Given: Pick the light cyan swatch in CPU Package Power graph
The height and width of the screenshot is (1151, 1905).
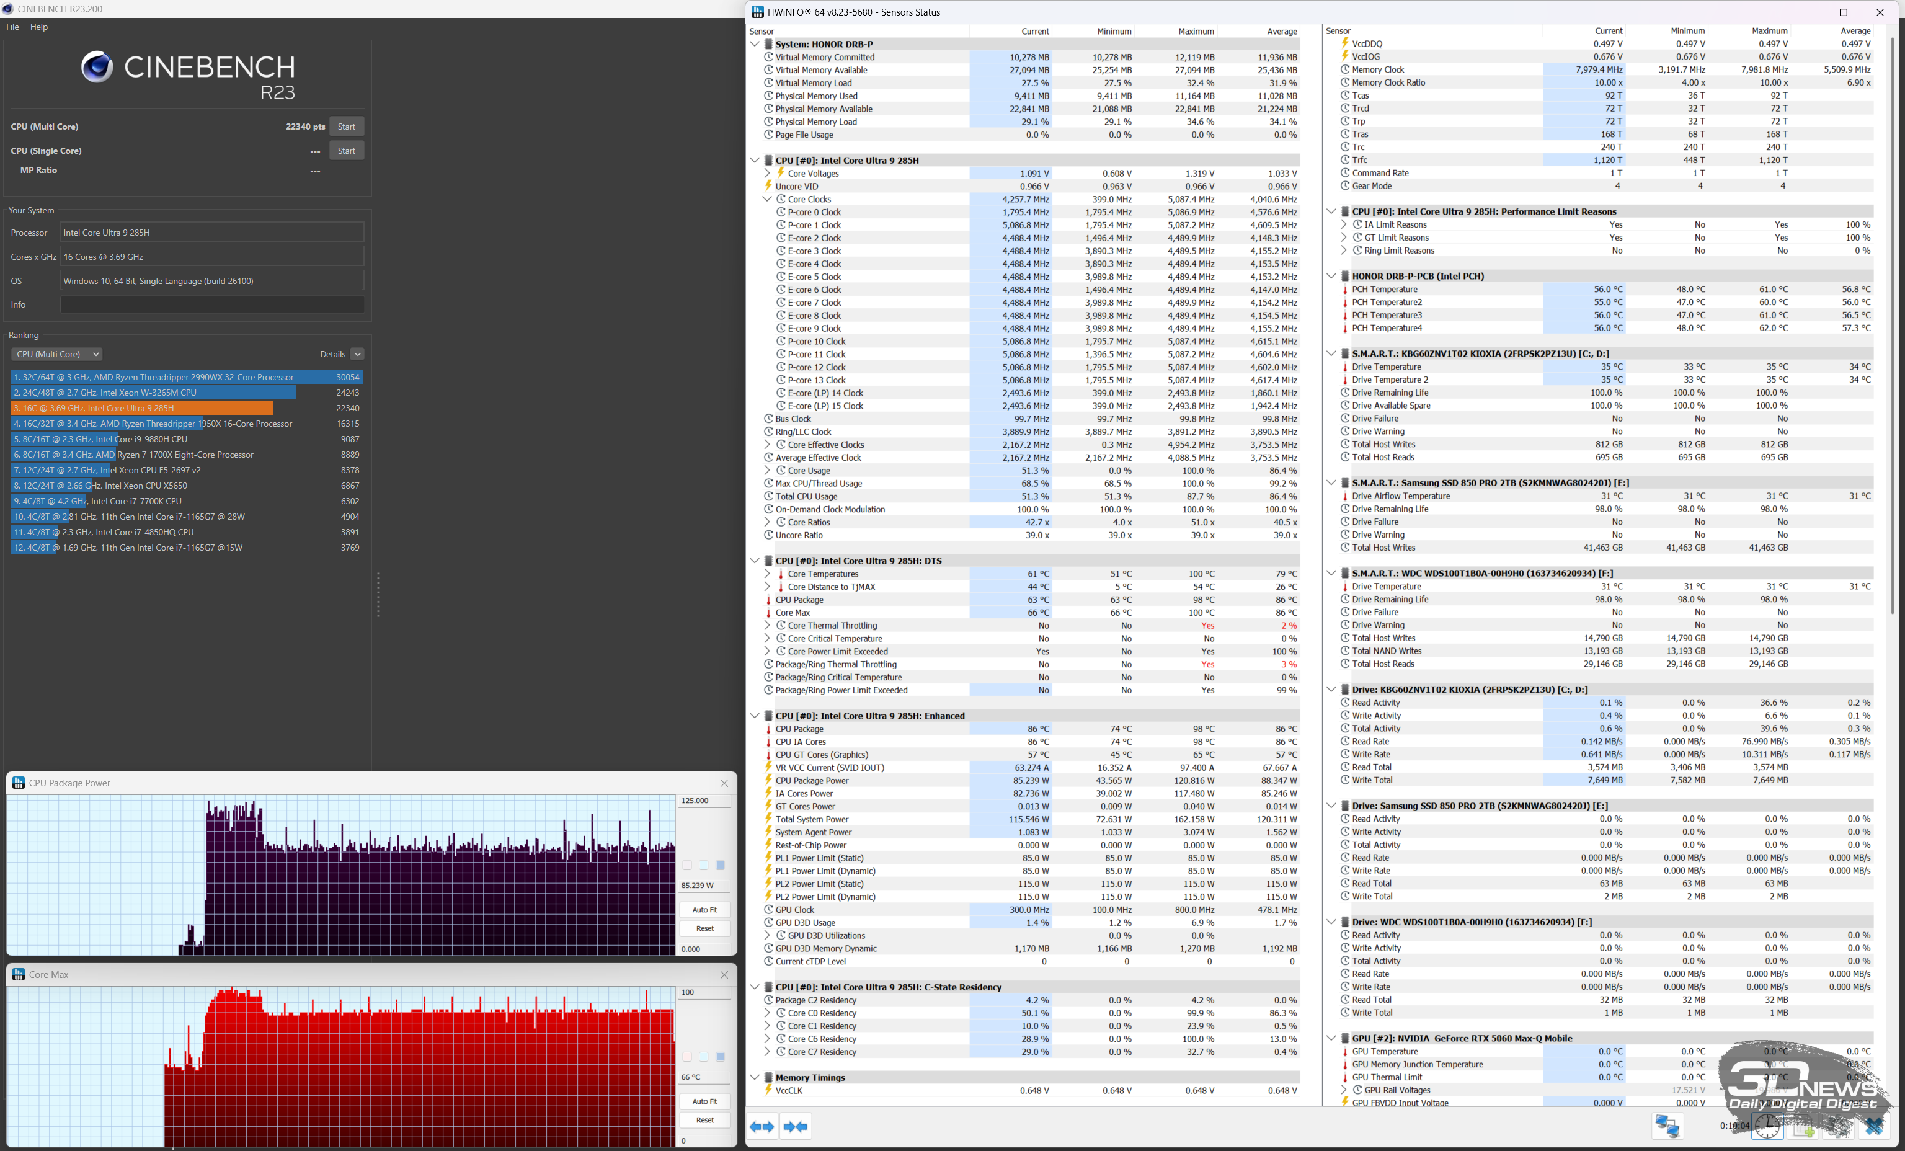Looking at the screenshot, I should 704,865.
